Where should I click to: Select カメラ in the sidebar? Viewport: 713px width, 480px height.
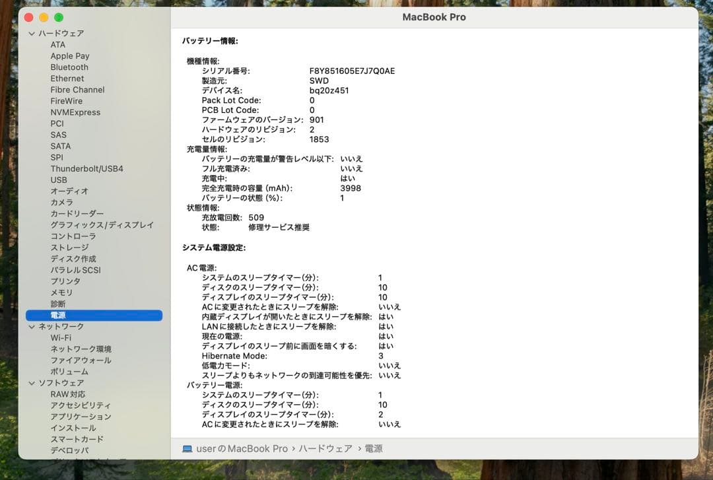(x=61, y=203)
